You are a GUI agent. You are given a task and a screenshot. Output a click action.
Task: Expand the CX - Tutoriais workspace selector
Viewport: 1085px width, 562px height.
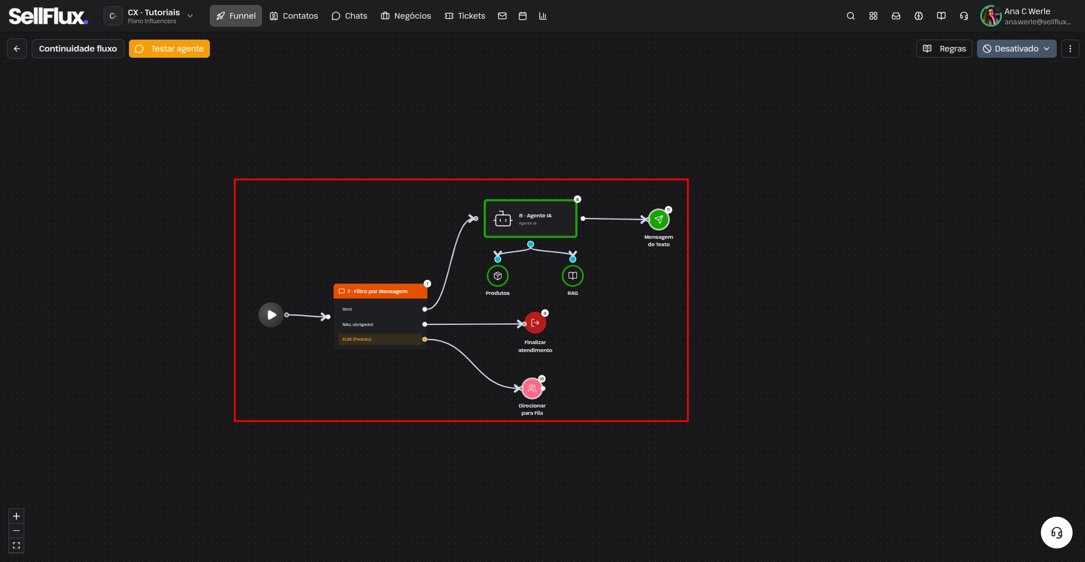150,16
